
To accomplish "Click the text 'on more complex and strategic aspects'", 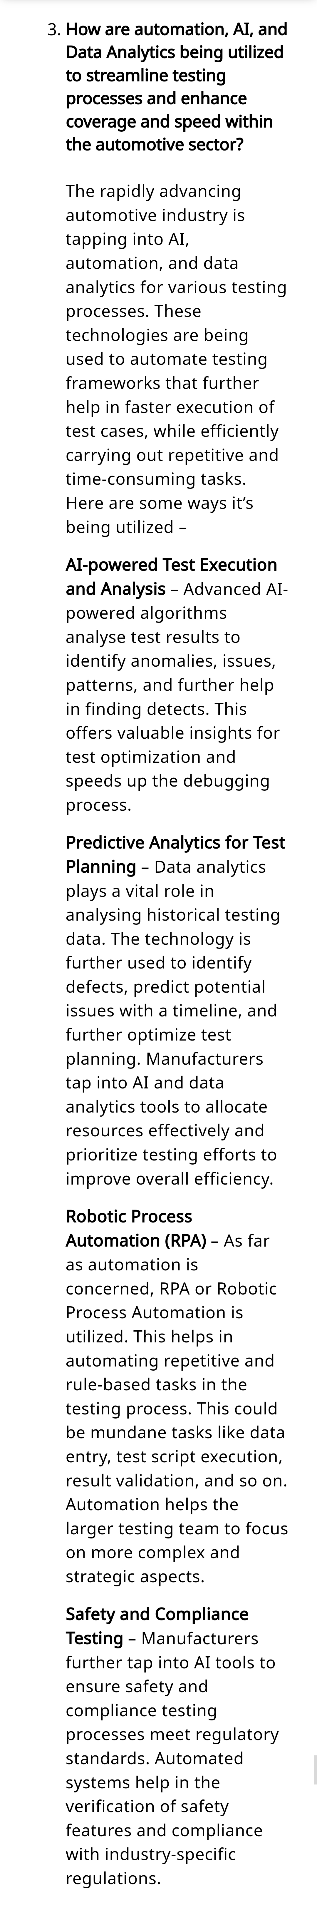I will coord(153,1564).
